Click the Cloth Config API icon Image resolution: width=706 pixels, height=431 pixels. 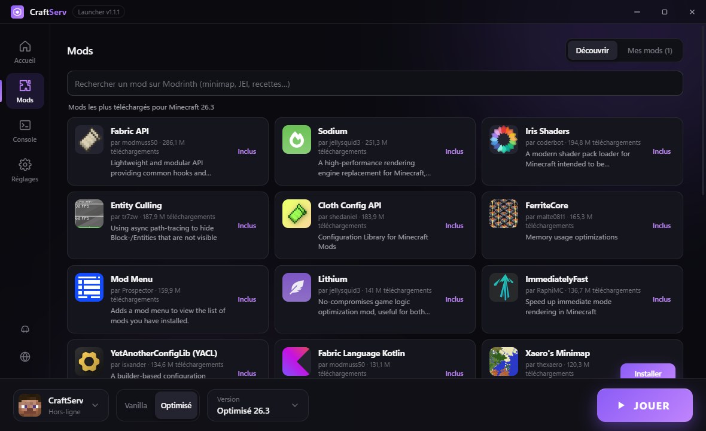point(297,214)
